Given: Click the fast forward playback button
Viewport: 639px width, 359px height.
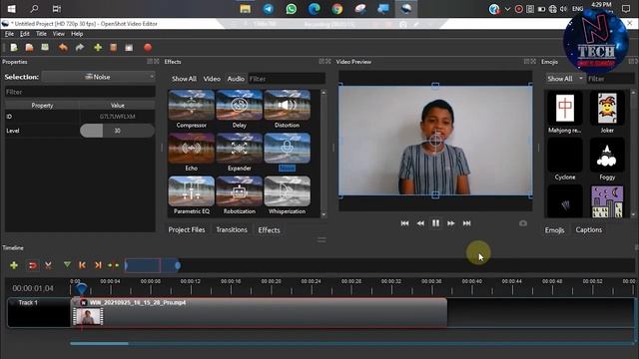Looking at the screenshot, I should pos(451,223).
